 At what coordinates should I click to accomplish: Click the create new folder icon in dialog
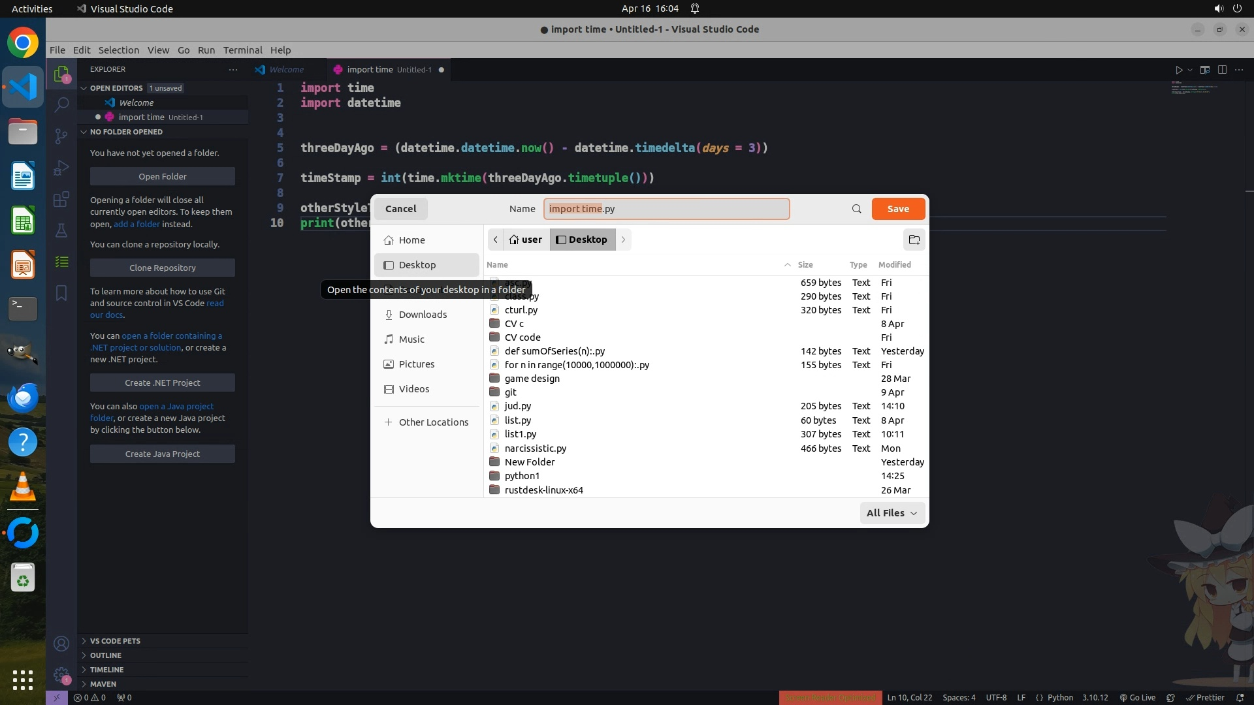(914, 240)
